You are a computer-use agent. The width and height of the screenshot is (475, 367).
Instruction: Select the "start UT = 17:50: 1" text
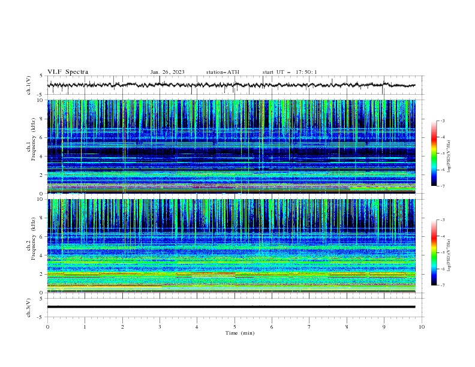coord(290,72)
